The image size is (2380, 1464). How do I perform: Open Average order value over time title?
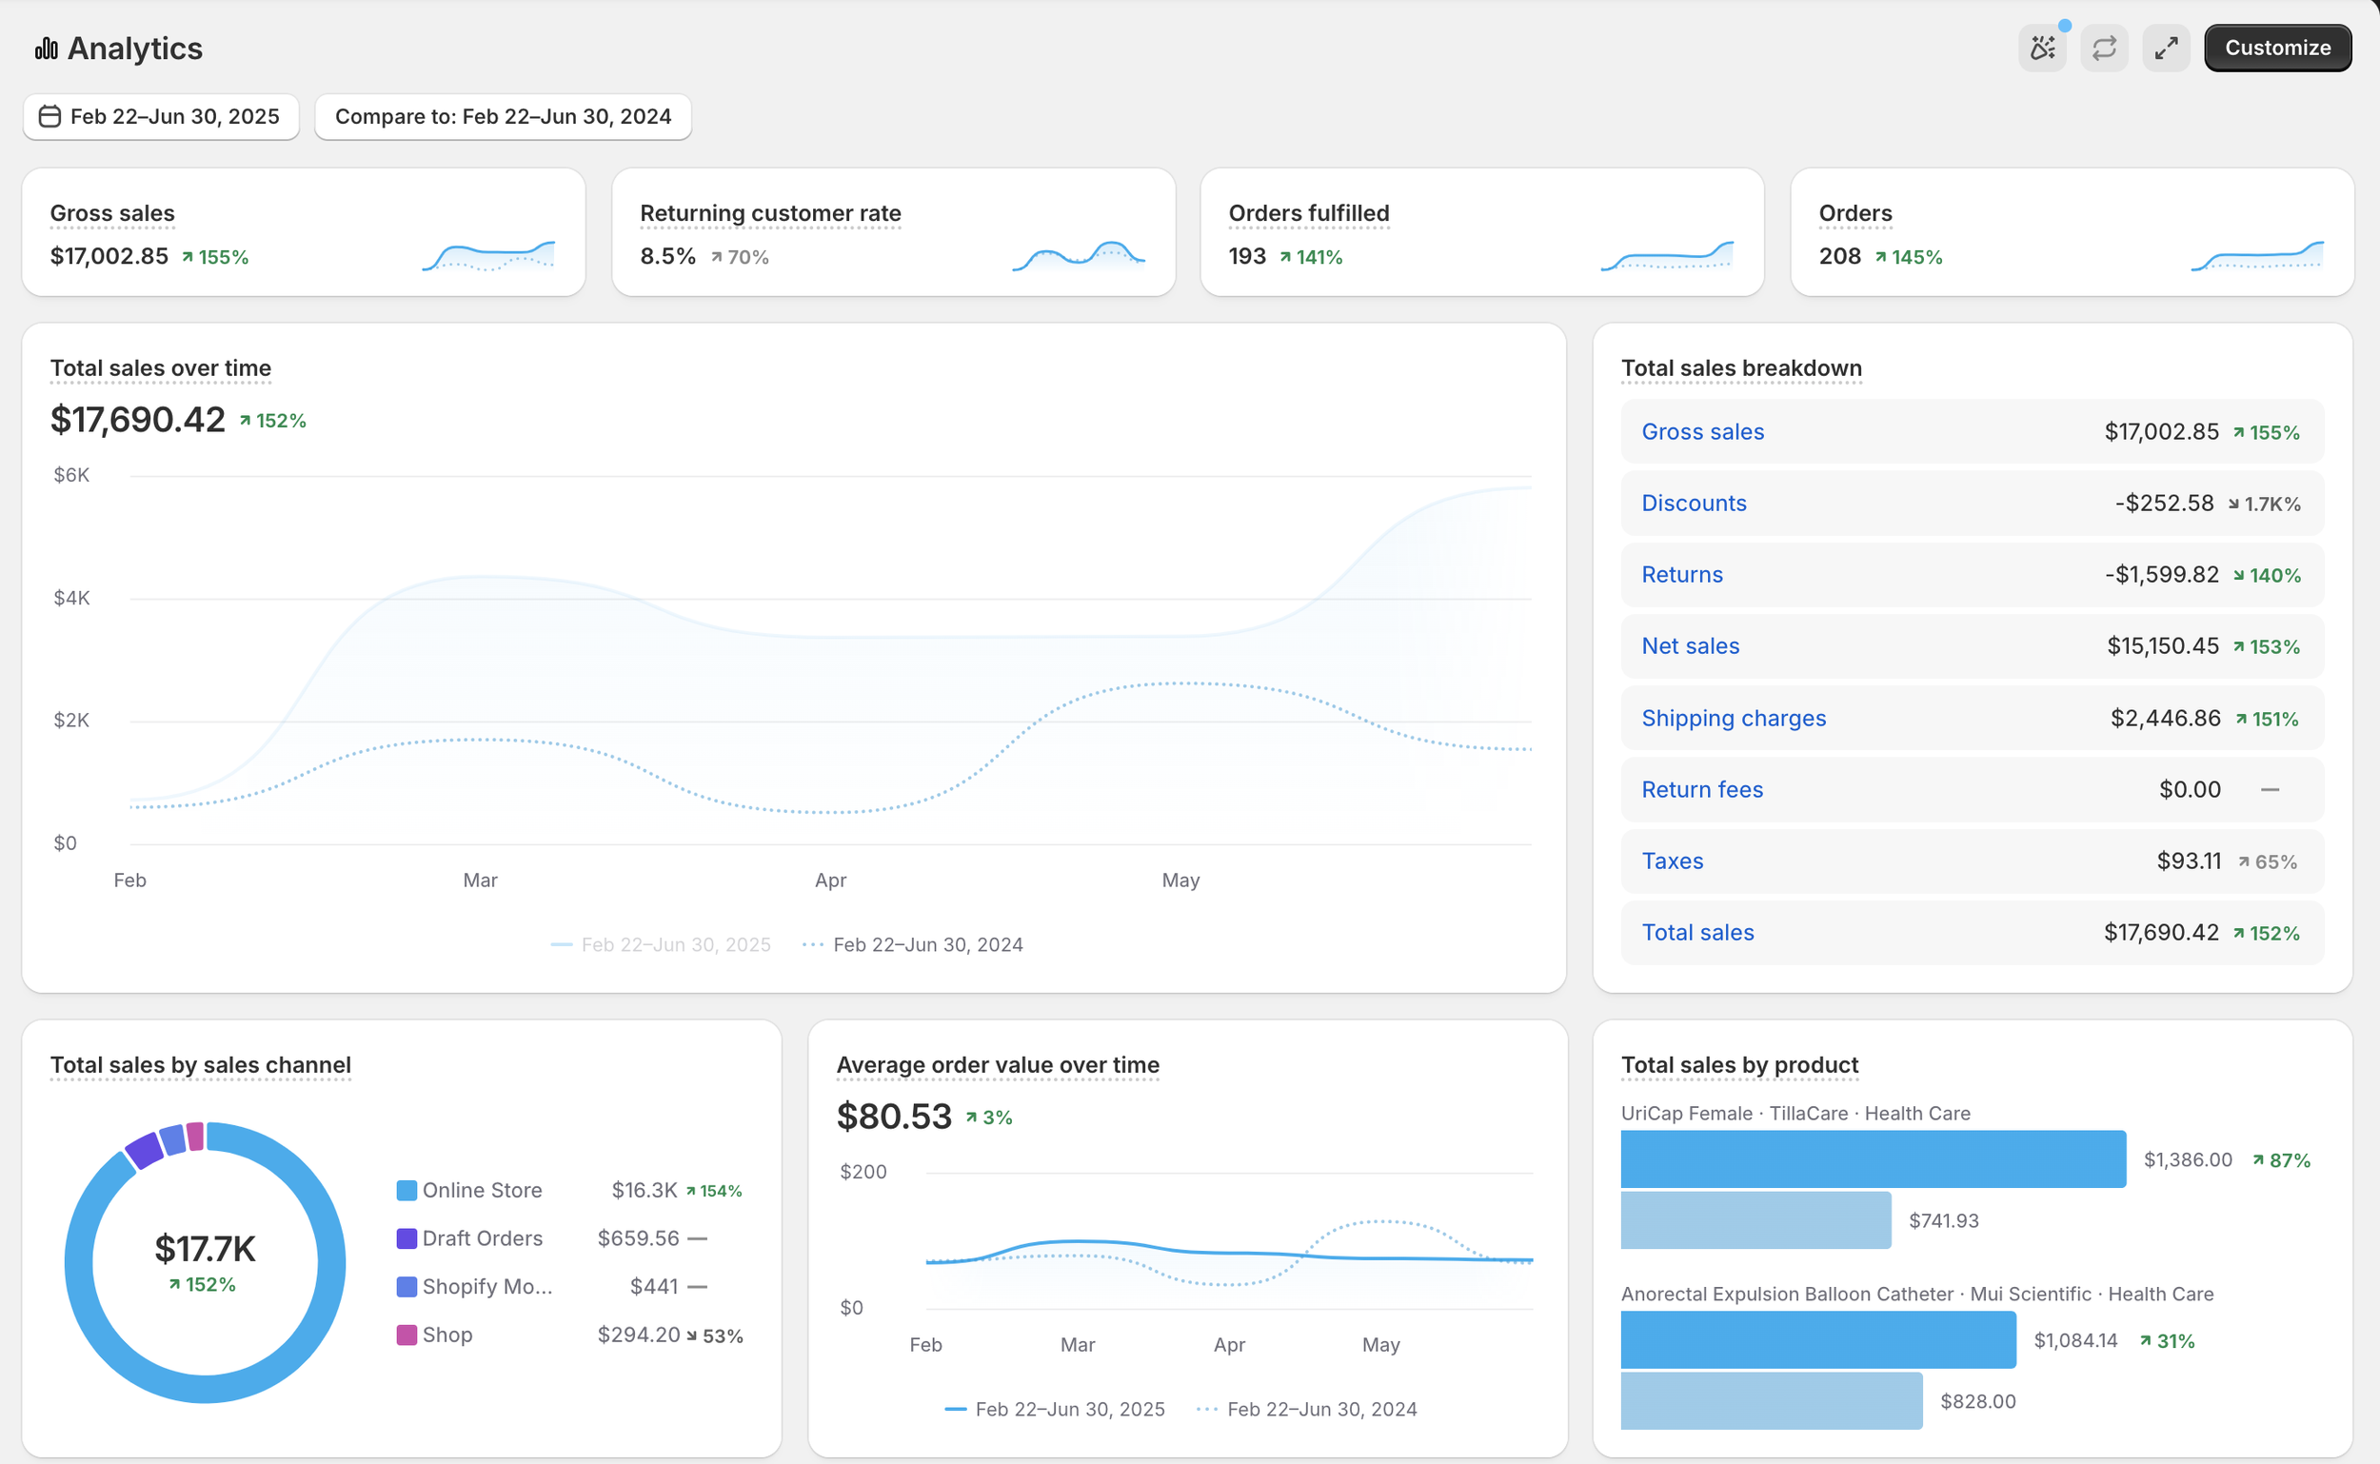[998, 1065]
